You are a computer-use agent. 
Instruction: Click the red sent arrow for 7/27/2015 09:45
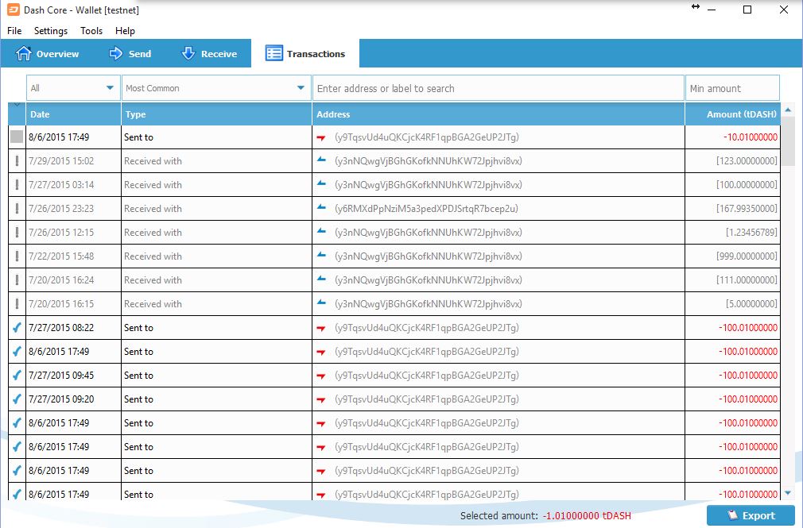pos(321,376)
